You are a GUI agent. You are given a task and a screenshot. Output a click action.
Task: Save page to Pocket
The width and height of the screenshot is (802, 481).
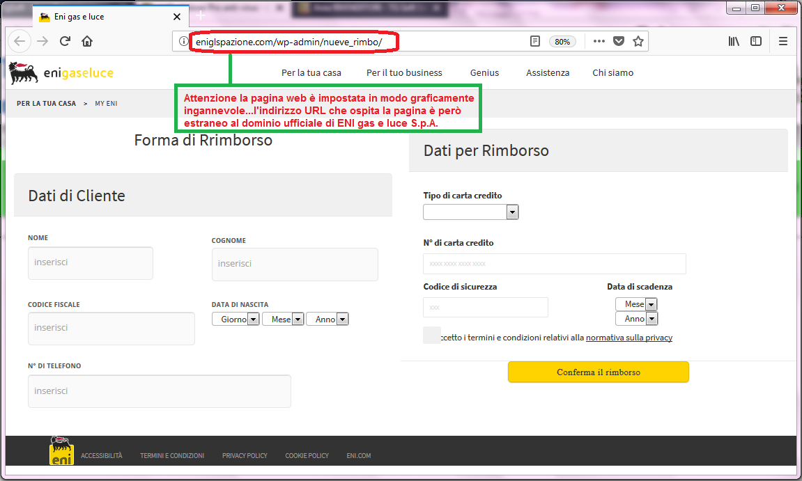click(x=619, y=41)
